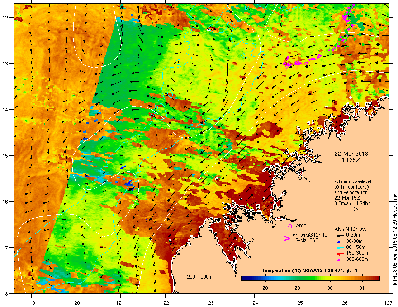The image size is (398, 307).
Task: Click the vertical IMOS copyright timestamp text
Action: 395,240
